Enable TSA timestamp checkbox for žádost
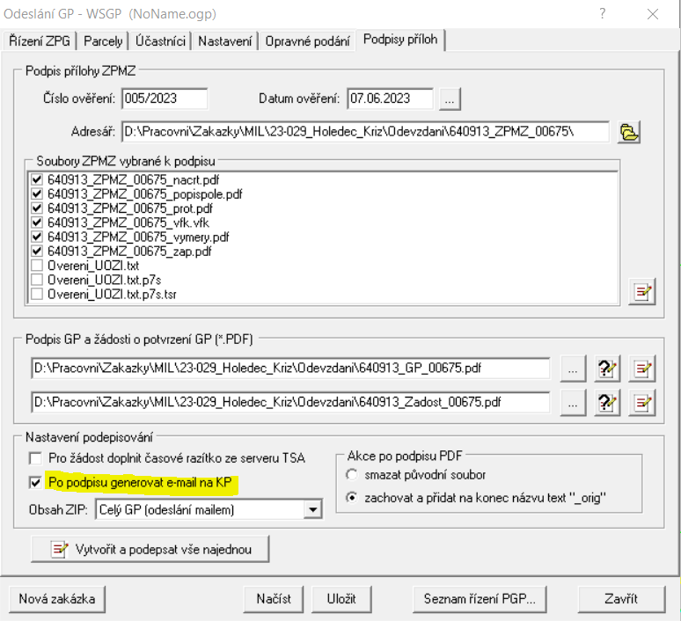The image size is (681, 621). 36,458
